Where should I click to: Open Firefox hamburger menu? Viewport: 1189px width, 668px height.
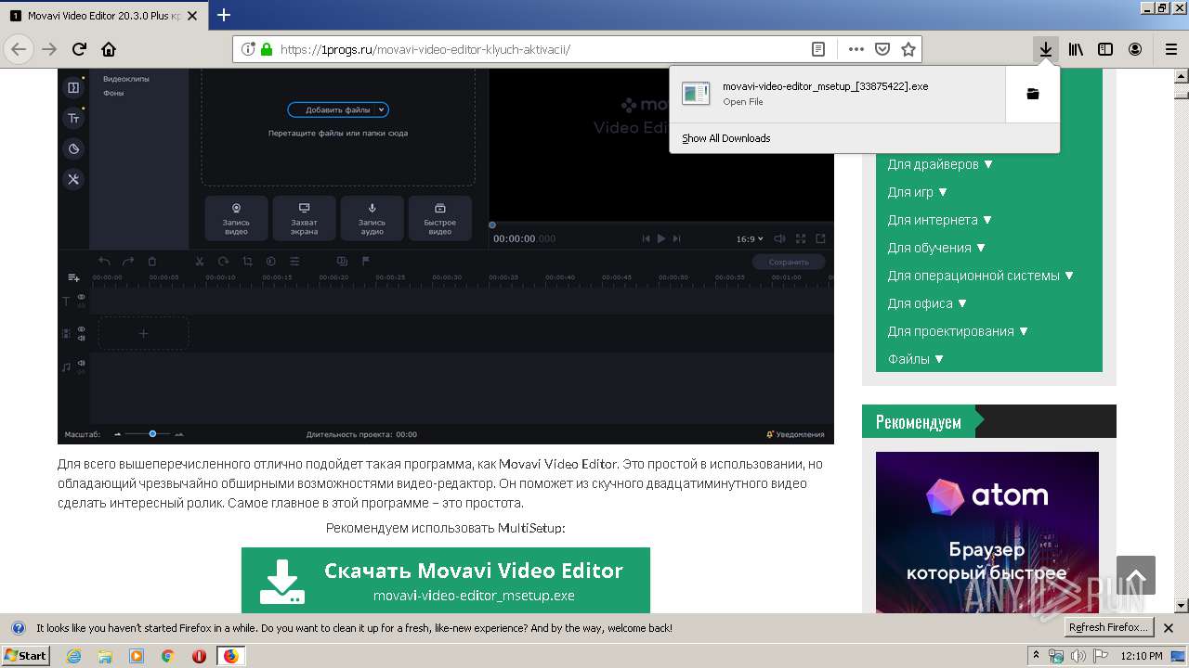[x=1170, y=49]
